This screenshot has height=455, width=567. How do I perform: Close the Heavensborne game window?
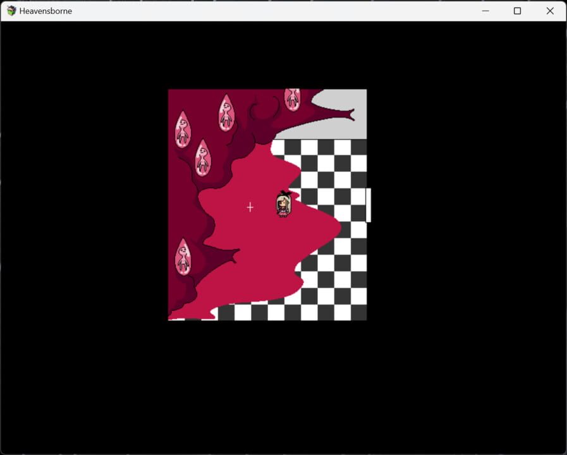(x=551, y=11)
